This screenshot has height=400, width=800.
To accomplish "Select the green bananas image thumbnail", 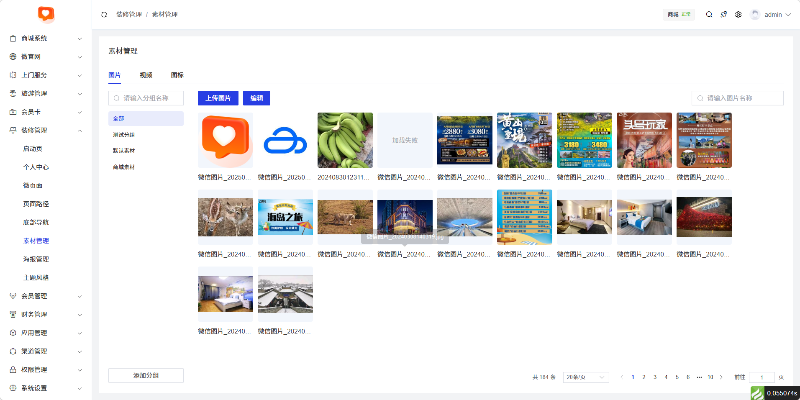I will (x=345, y=140).
